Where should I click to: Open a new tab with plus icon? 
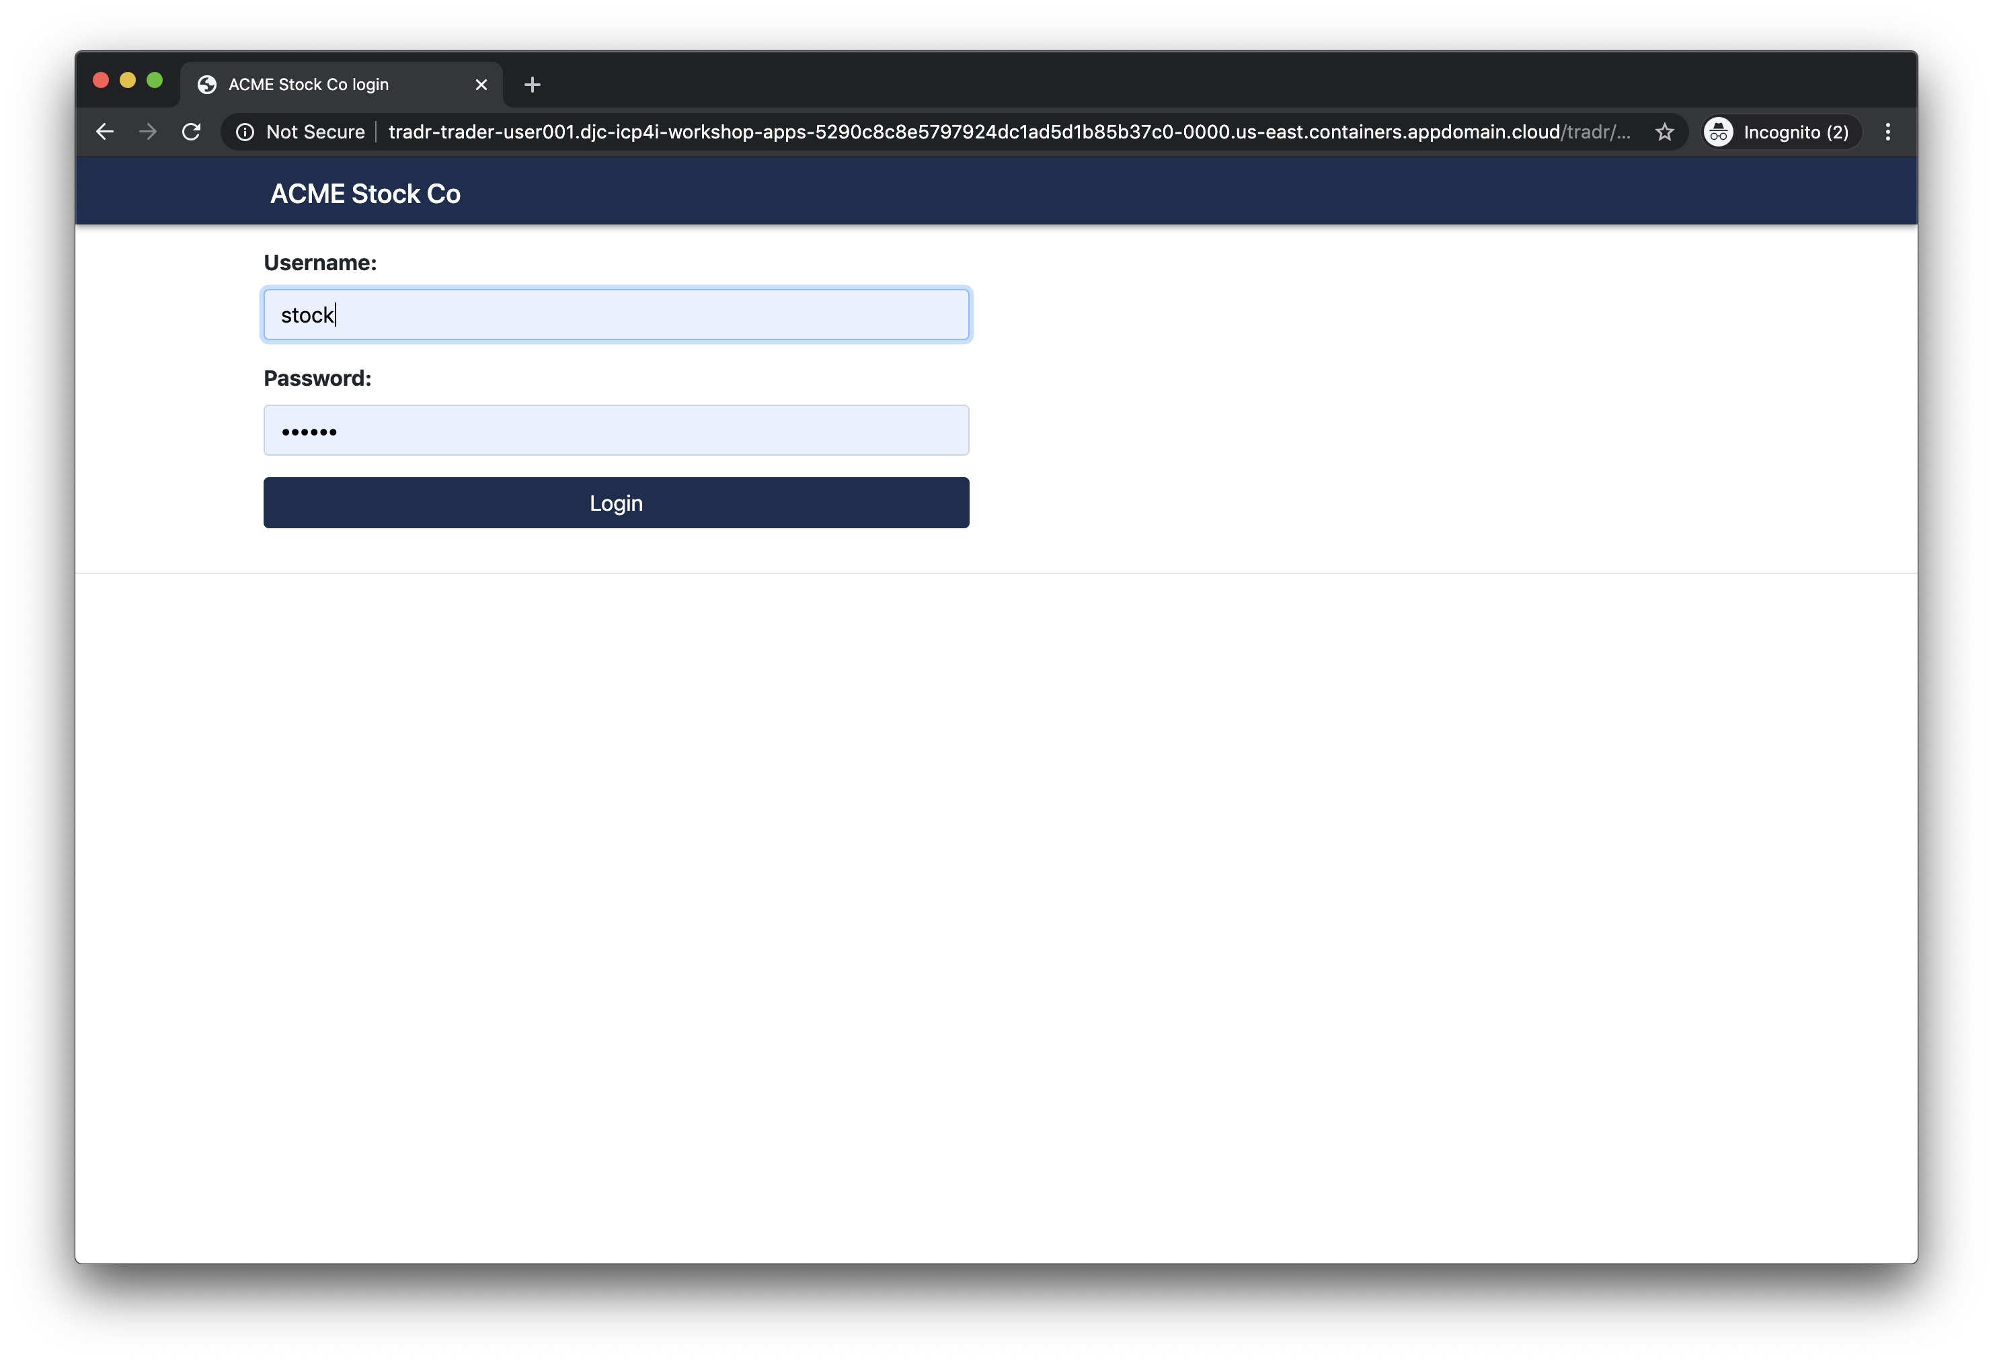click(533, 85)
